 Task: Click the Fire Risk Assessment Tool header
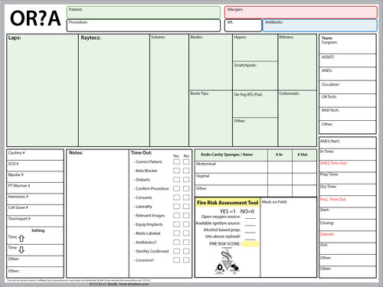228,203
